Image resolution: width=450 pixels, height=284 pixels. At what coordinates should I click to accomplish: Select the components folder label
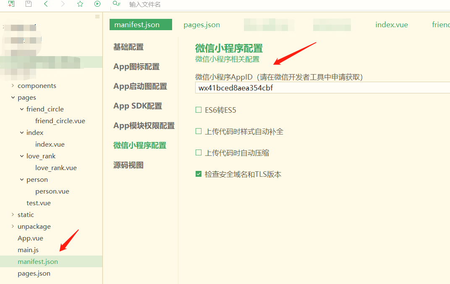(37, 86)
